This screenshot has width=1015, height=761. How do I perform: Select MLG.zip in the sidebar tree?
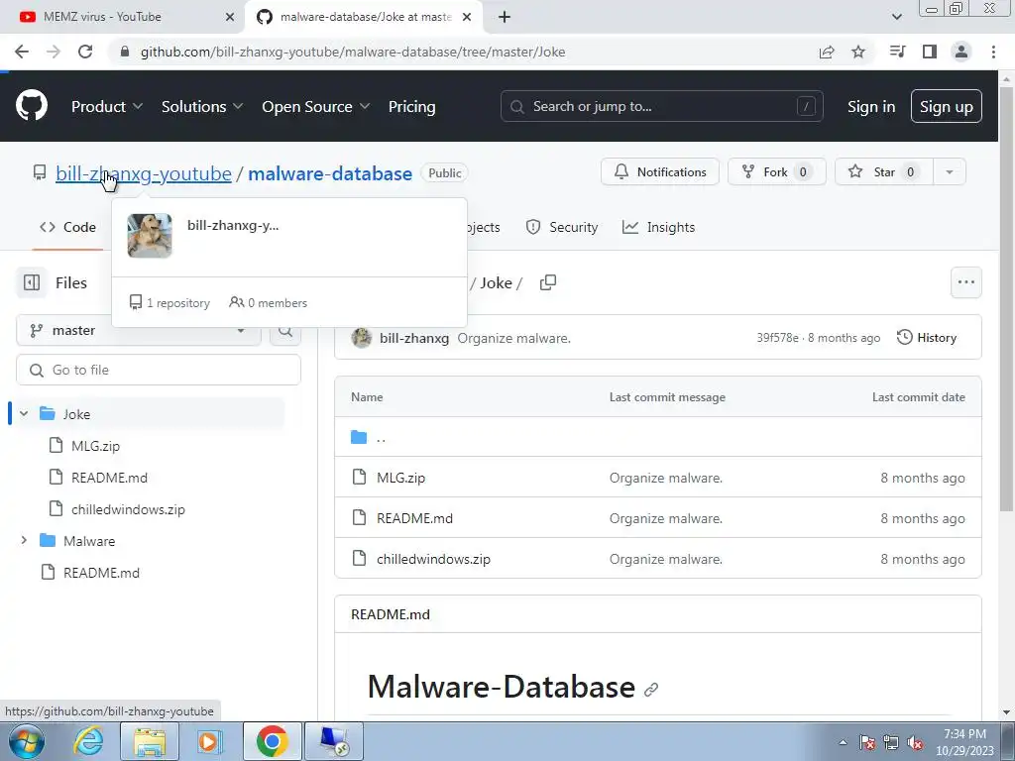[x=95, y=446]
